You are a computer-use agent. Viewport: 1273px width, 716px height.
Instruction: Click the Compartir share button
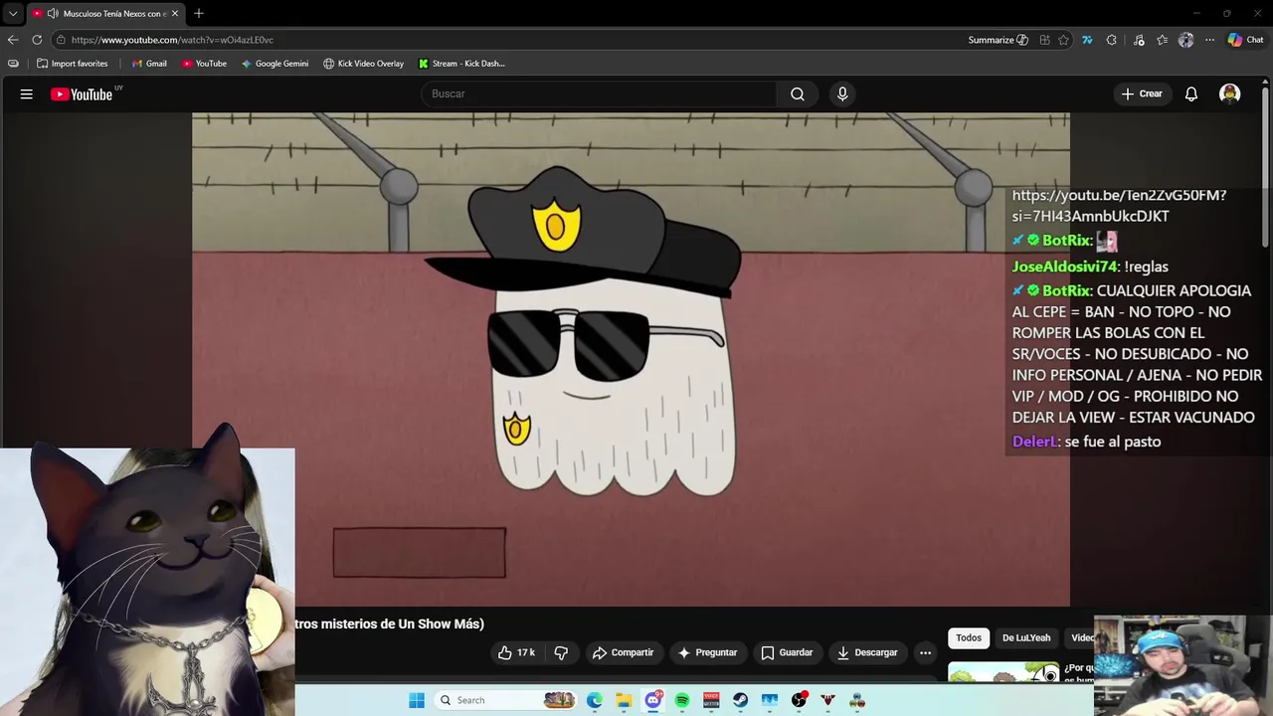pyautogui.click(x=623, y=652)
